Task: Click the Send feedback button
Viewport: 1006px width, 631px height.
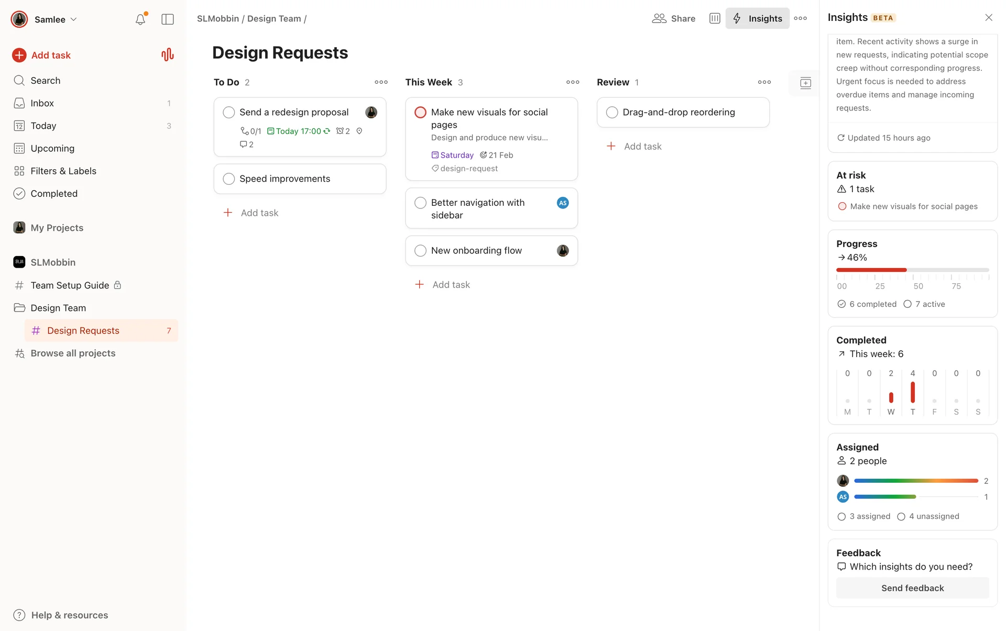Action: point(912,588)
